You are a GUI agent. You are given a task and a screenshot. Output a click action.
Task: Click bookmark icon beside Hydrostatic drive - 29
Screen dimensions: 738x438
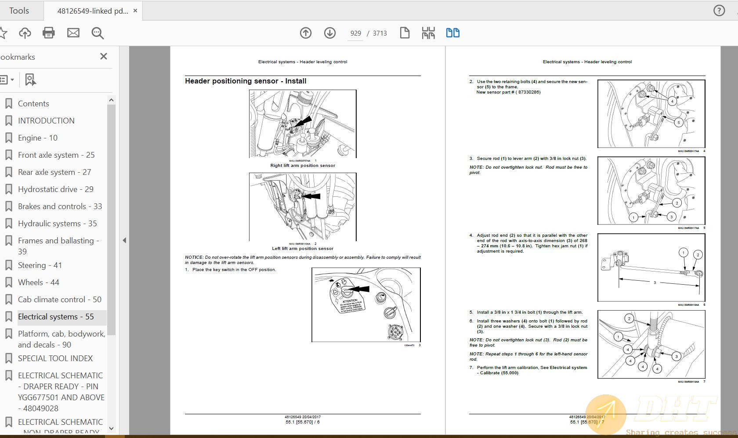(x=8, y=189)
